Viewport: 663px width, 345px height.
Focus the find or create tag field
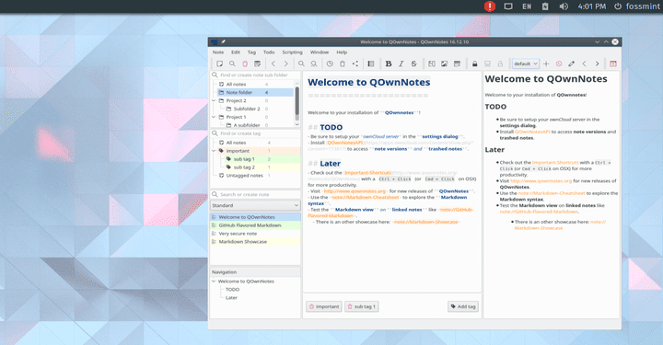coord(255,133)
